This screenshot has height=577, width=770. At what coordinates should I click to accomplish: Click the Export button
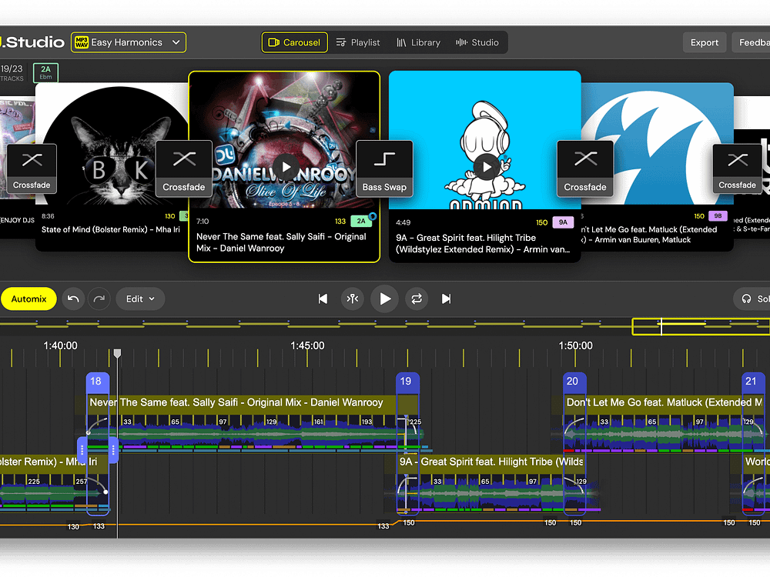(705, 42)
